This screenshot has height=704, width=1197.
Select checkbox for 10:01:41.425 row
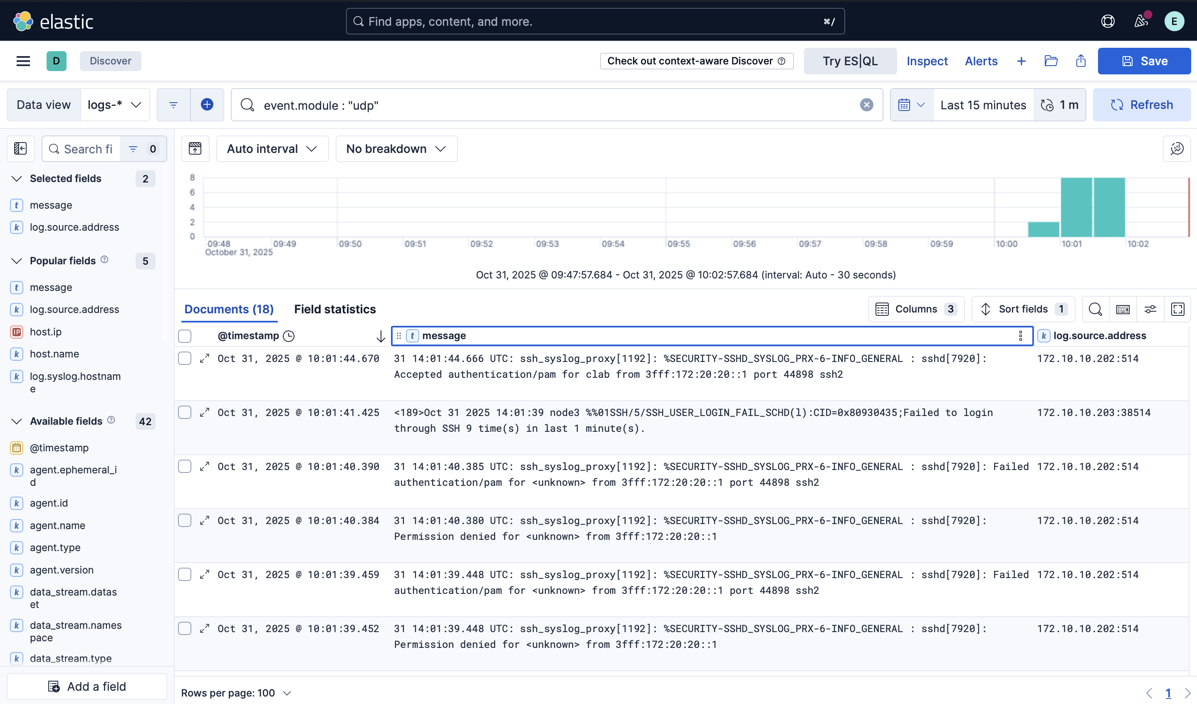click(x=185, y=413)
